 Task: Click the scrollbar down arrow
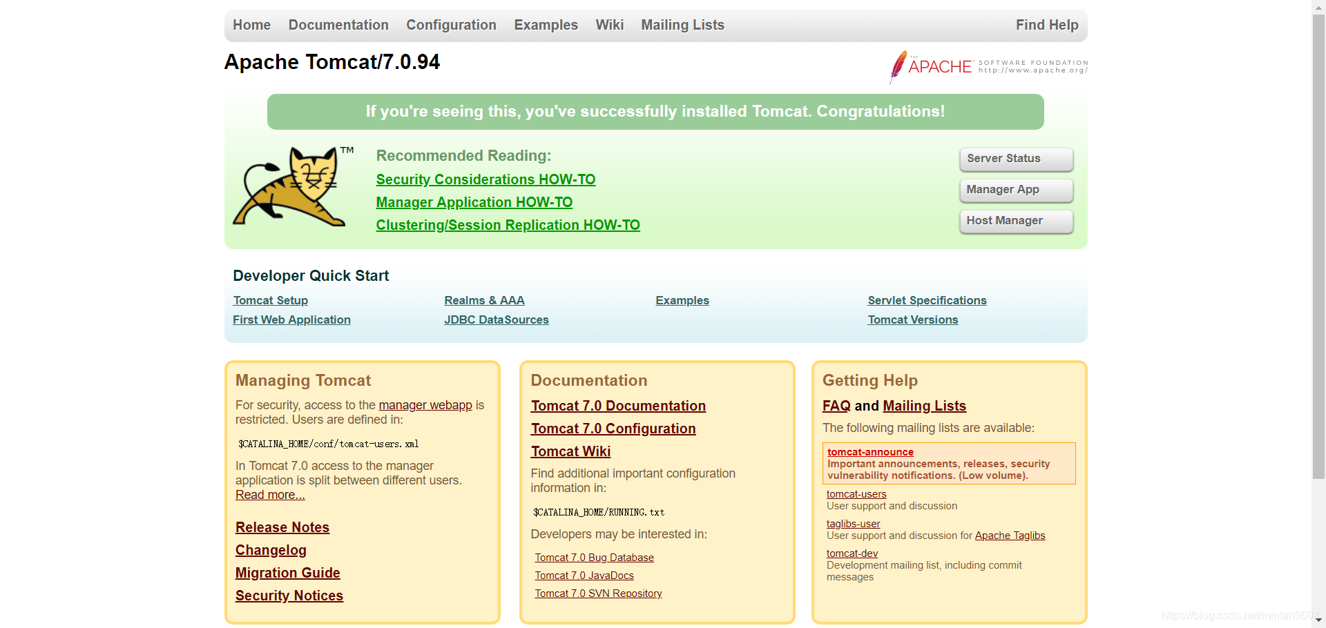coord(1318,620)
